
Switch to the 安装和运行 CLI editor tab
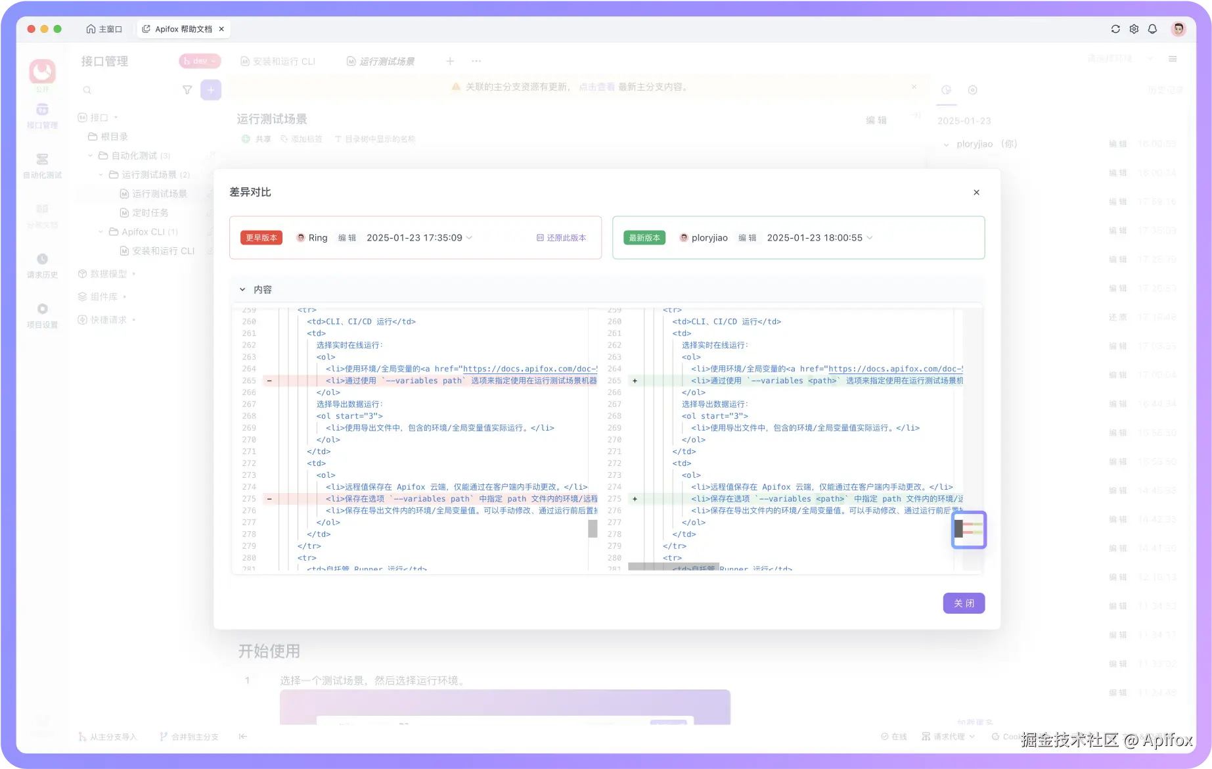(279, 61)
